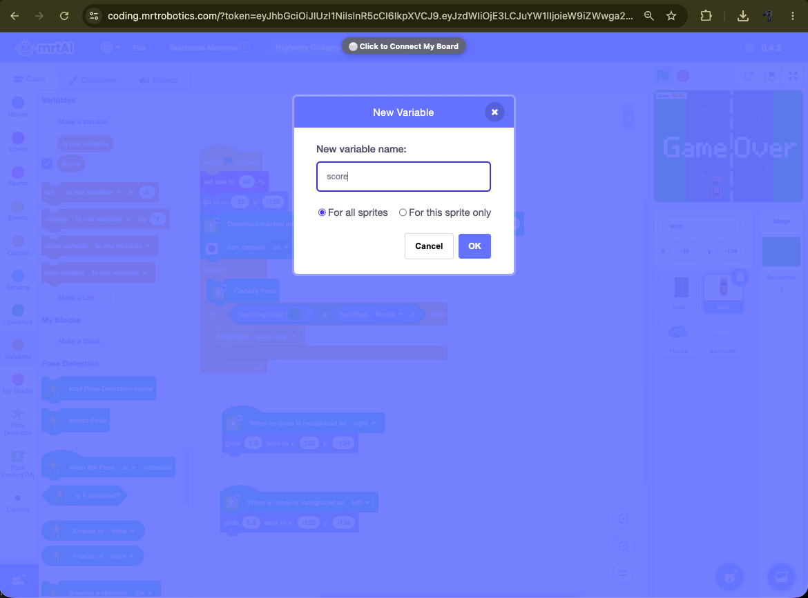The height and width of the screenshot is (598, 808).
Task: Click the Make a Variable button
Action: click(x=83, y=122)
